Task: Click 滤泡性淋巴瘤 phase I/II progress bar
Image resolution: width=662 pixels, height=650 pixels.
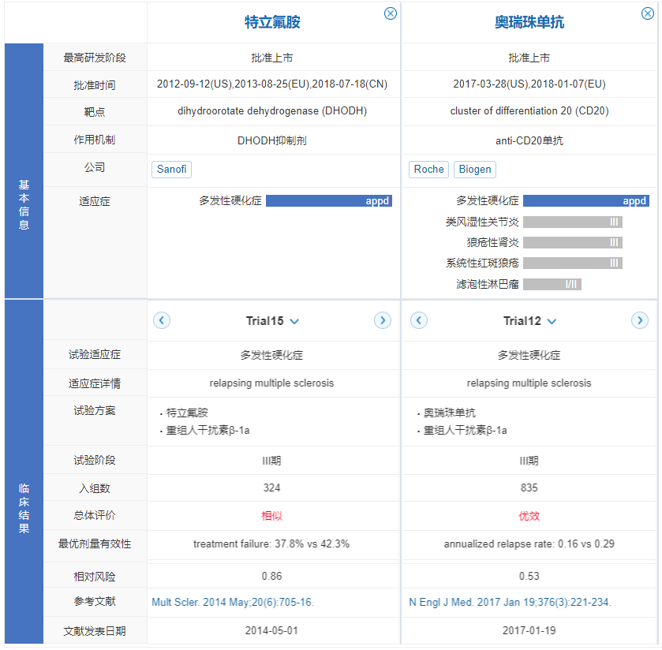Action: coord(552,284)
